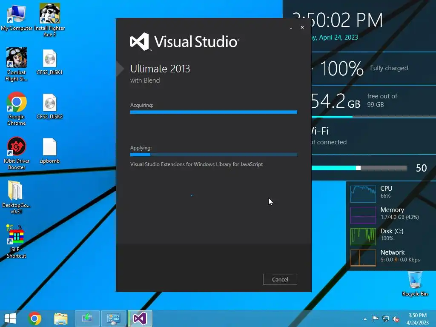The height and width of the screenshot is (327, 436).
Task: Open the Windows Start button
Action: (x=10, y=318)
